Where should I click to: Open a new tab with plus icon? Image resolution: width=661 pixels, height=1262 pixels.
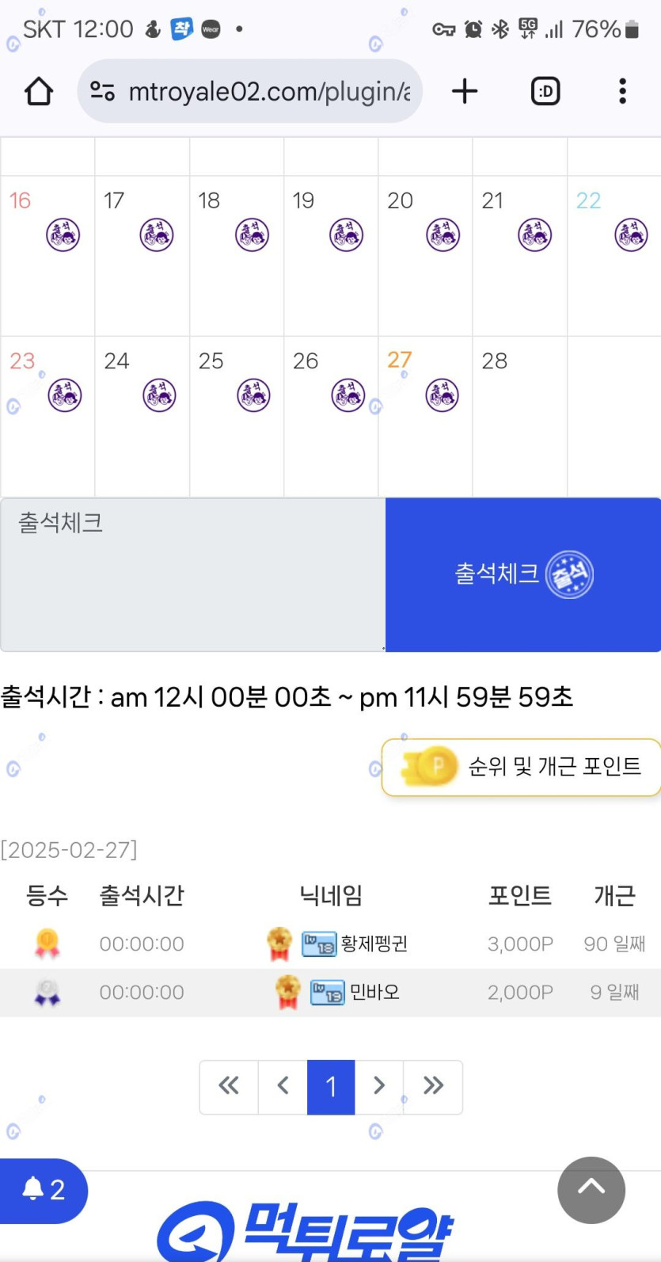[465, 92]
